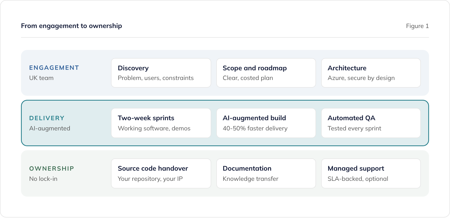Open the Managed support card
This screenshot has height=218, width=450.
[371, 173]
